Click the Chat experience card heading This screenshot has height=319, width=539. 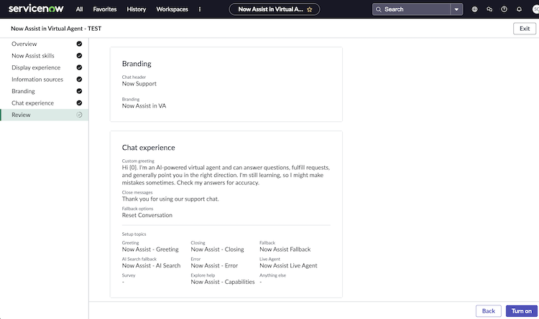pyautogui.click(x=149, y=148)
